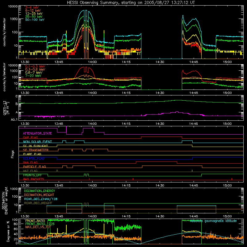Click the PARTICLE_FLAG label

35,167
